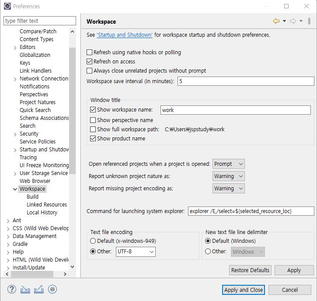Open the back history dropdown arrow
This screenshot has height=301, width=317.
tap(284, 21)
